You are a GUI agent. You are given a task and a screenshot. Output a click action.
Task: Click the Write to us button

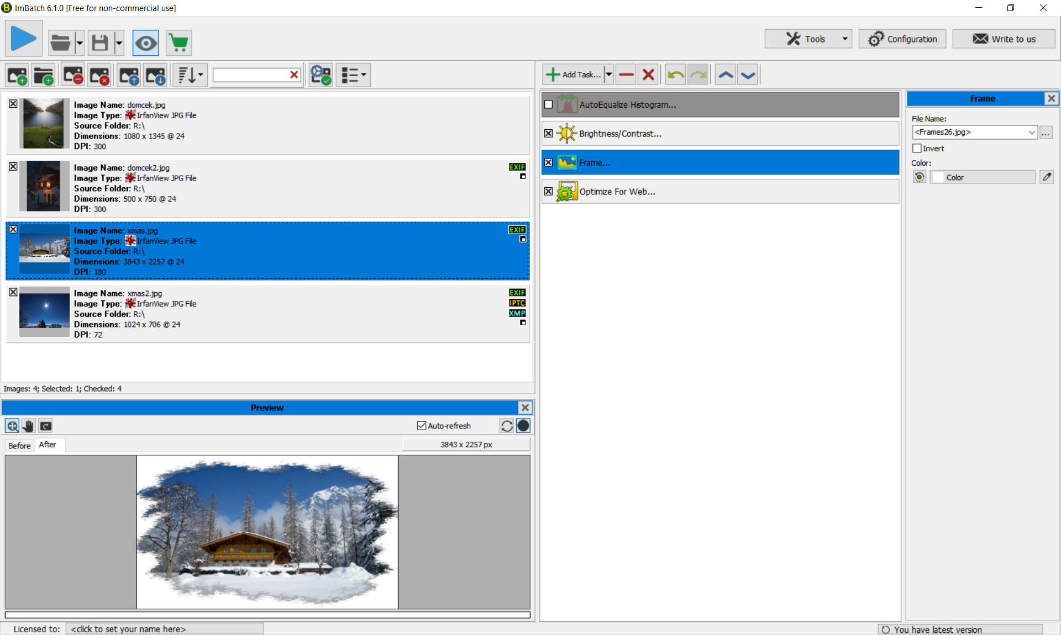click(x=1004, y=39)
